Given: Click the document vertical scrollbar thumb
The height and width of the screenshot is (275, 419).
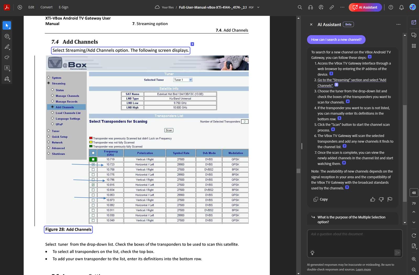Looking at the screenshot, I should [x=299, y=171].
